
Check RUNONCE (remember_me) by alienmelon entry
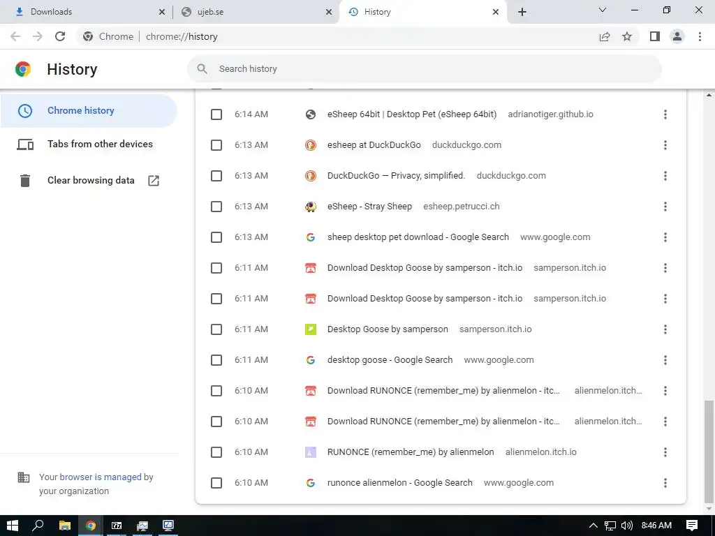click(x=216, y=452)
